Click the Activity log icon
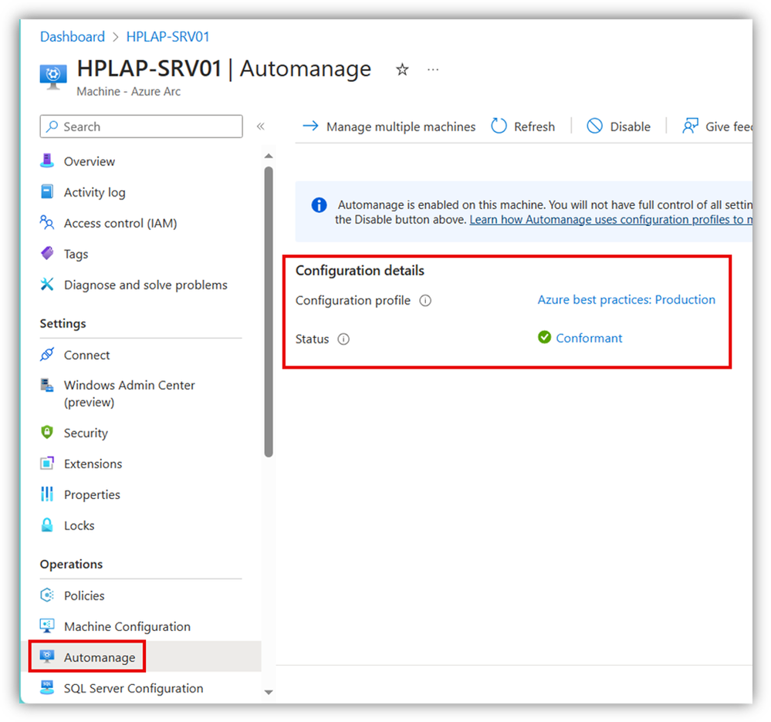The width and height of the screenshot is (771, 722). pyautogui.click(x=47, y=191)
